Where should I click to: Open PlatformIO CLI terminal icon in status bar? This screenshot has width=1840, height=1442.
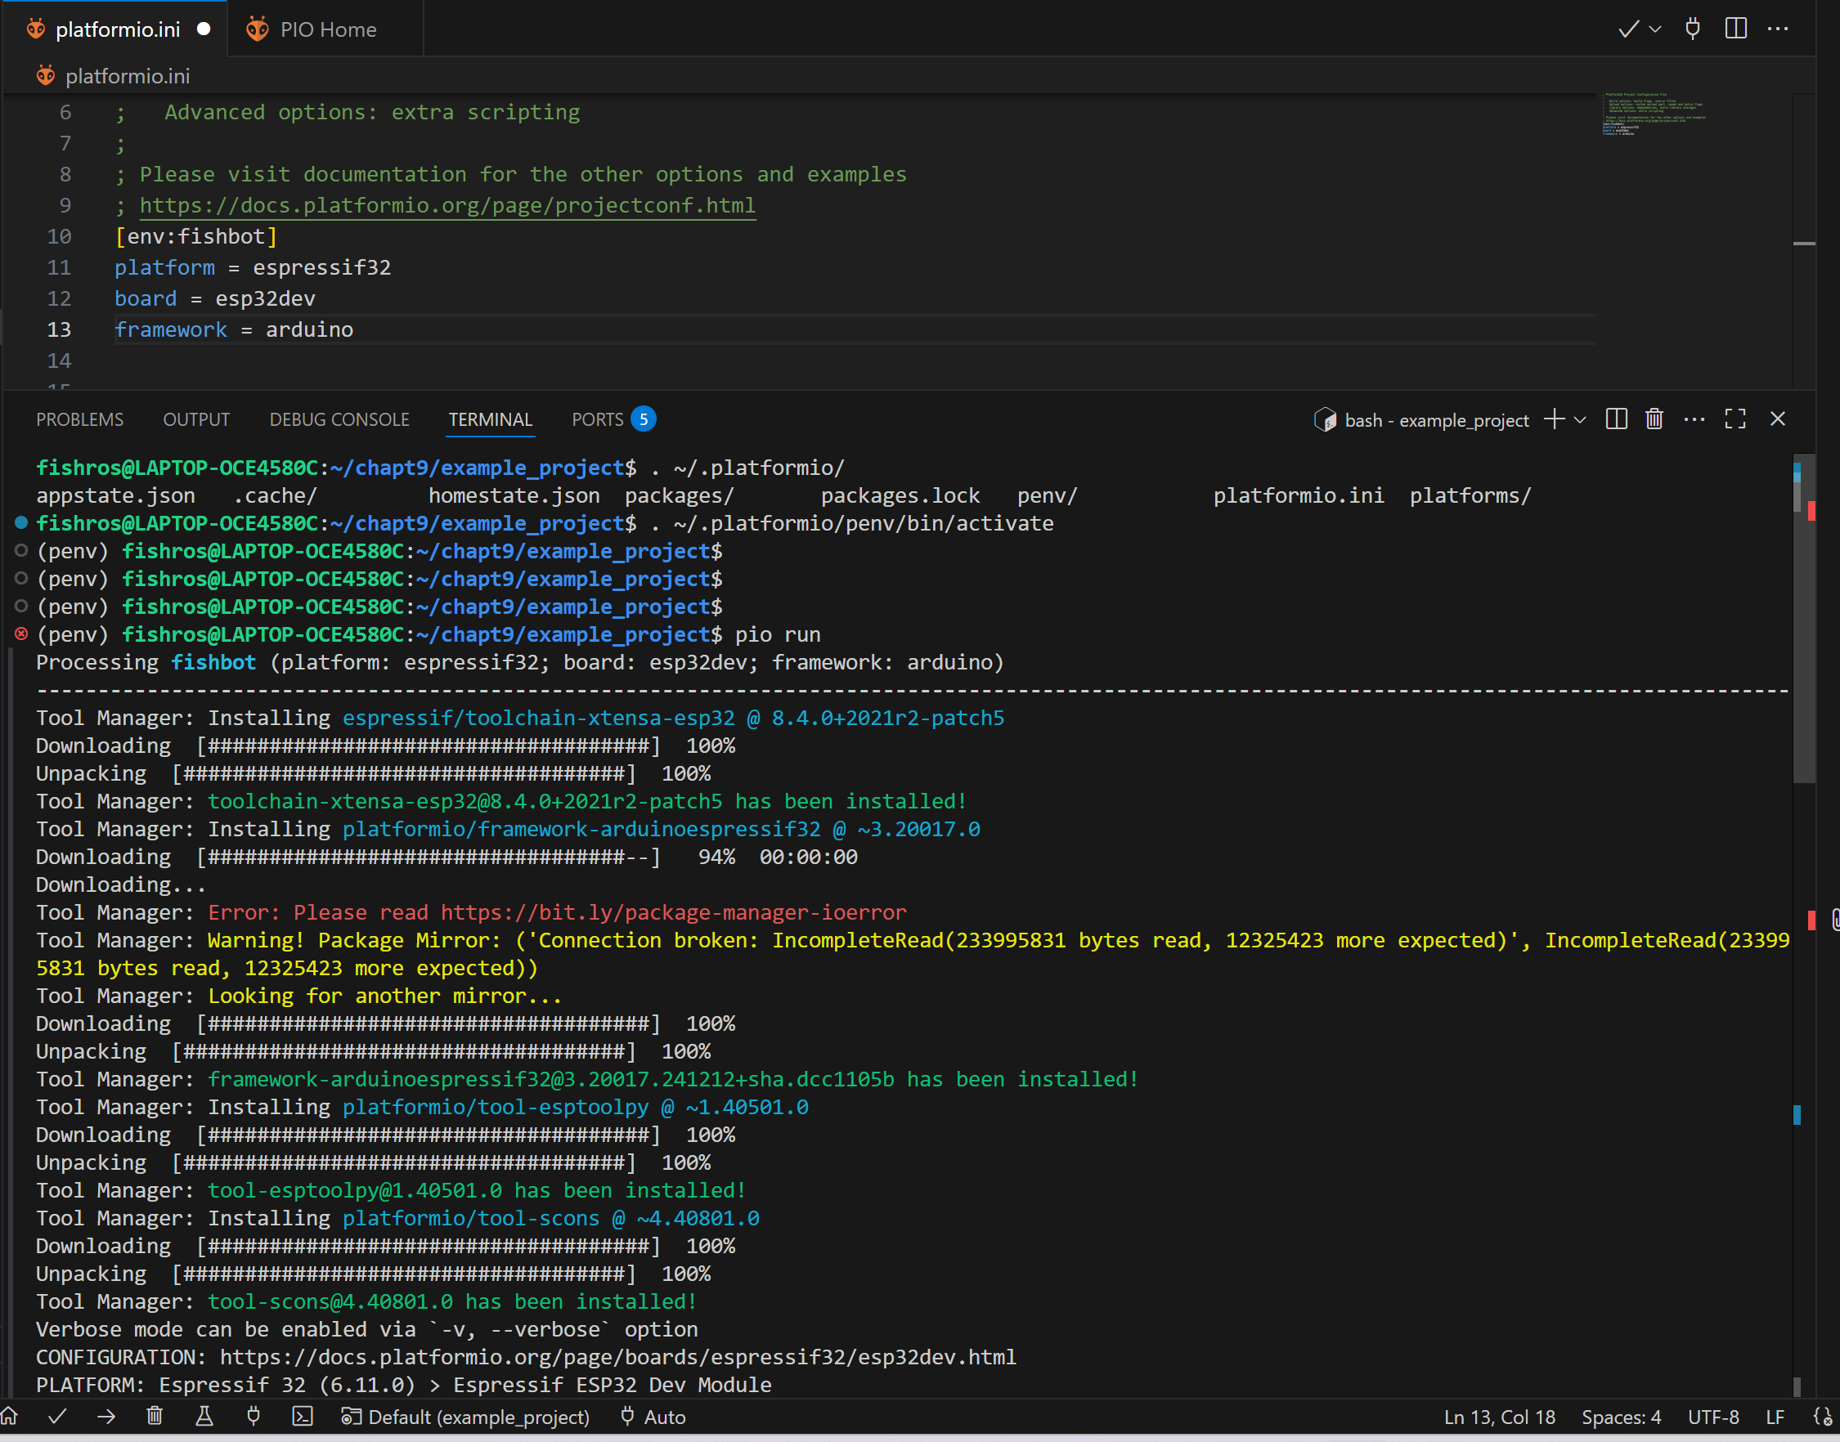pos(303,1416)
